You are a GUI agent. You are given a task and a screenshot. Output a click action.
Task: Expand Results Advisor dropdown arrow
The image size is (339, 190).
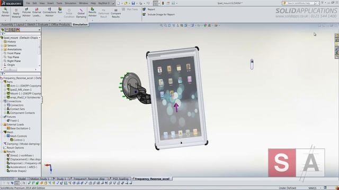click(92, 20)
